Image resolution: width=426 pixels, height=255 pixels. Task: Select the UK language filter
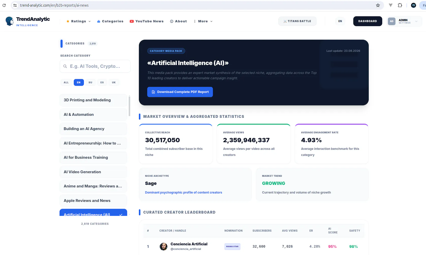pos(114,83)
